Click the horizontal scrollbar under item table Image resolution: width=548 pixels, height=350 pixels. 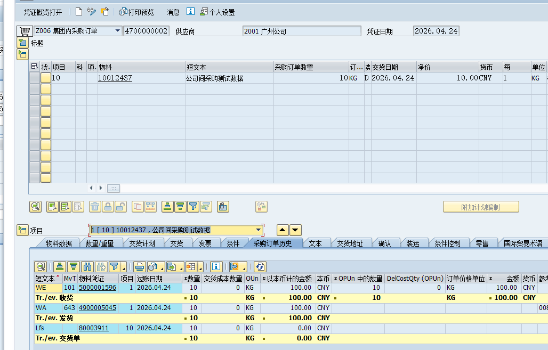pyautogui.click(x=113, y=188)
